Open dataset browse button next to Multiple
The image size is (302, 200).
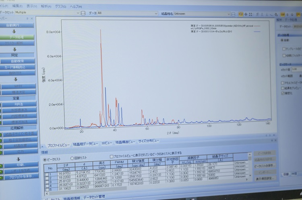83,13
